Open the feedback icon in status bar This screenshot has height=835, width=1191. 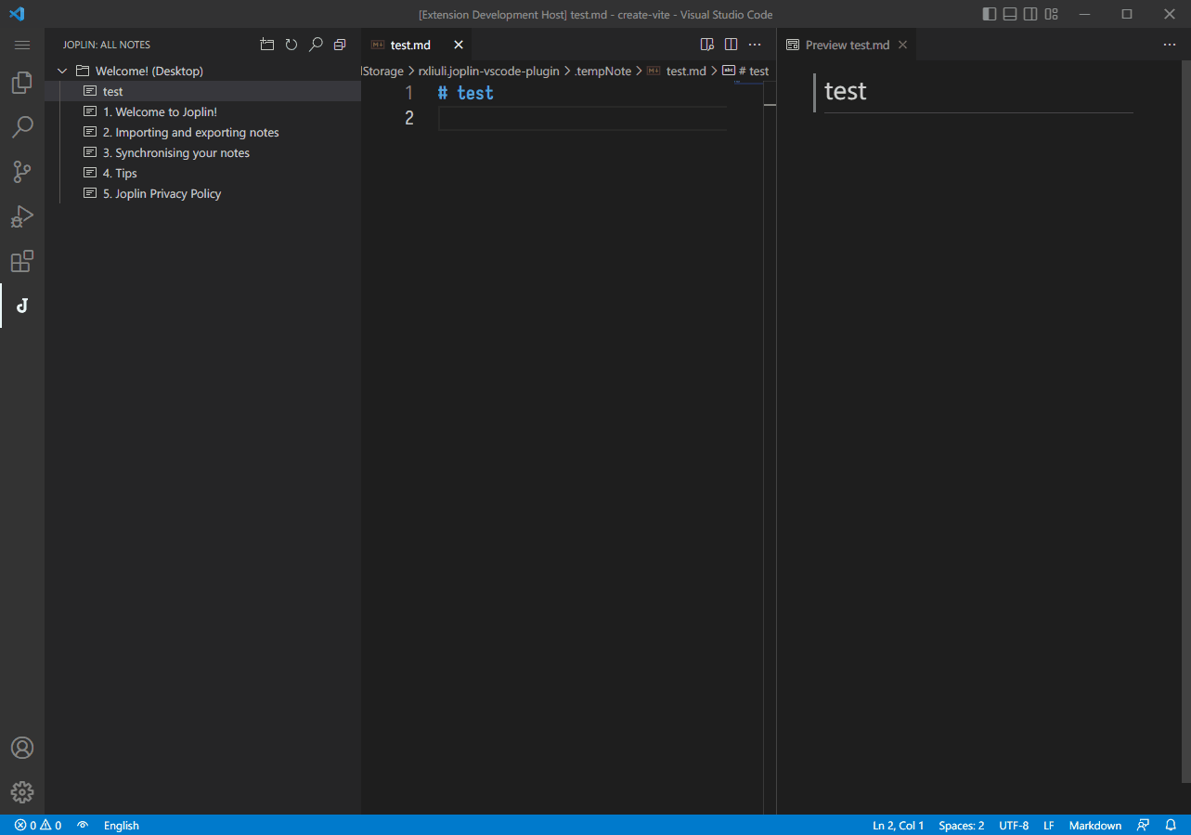point(1143,826)
